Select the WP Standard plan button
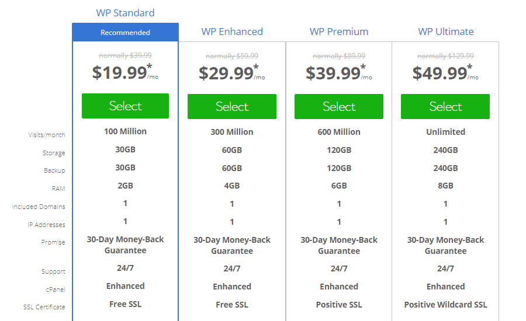 point(125,106)
